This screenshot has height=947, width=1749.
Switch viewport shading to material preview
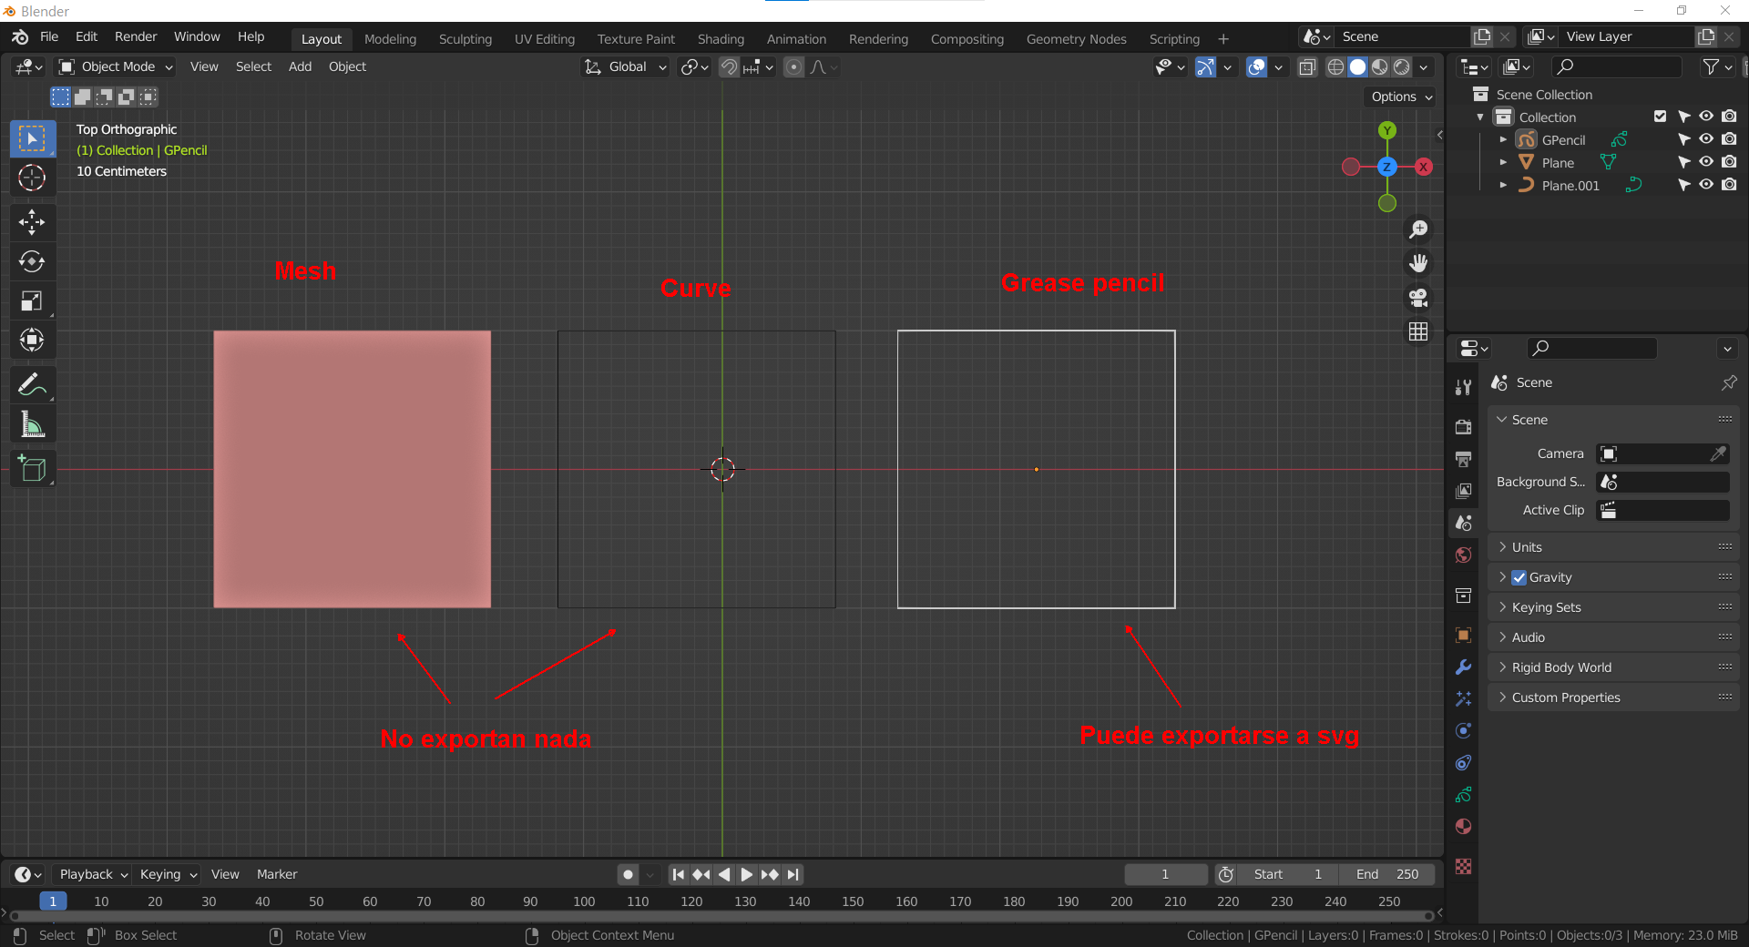[1380, 66]
